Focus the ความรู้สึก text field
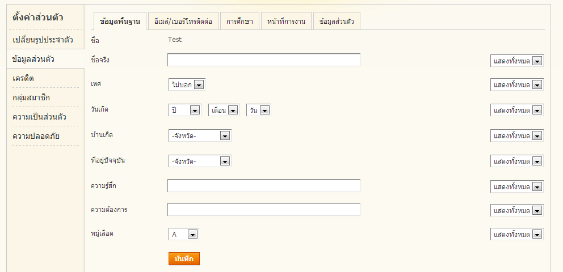This screenshot has height=272, width=563. click(x=263, y=186)
